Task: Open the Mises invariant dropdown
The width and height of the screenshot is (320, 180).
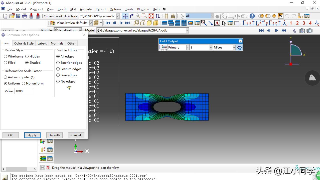Action: 234,47
